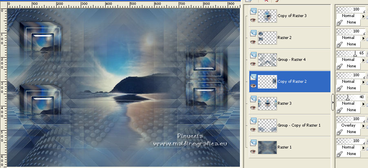Select the Copy of Raster 3 layer name

tap(292, 16)
